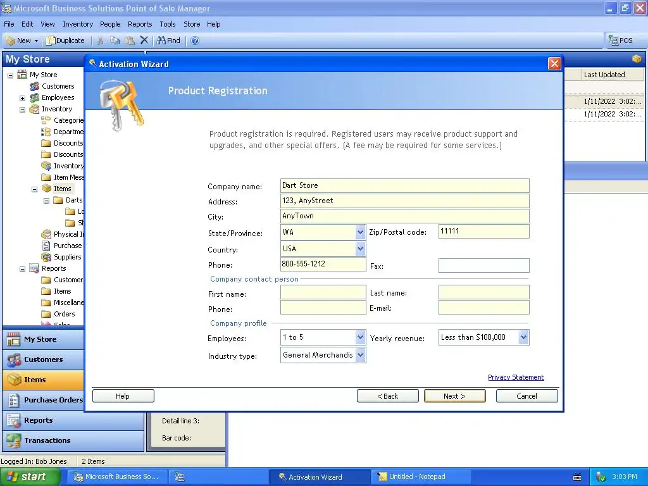This screenshot has height=486, width=648.
Task: Click the contact First name field
Action: click(x=323, y=292)
